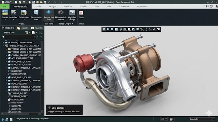
Task: Click the Repaint icon in graphics toolbar
Action: (x=116, y=29)
